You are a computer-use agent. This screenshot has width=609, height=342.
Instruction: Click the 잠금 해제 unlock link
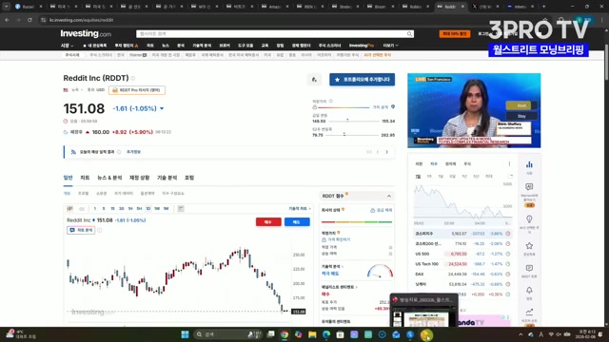tap(381, 210)
